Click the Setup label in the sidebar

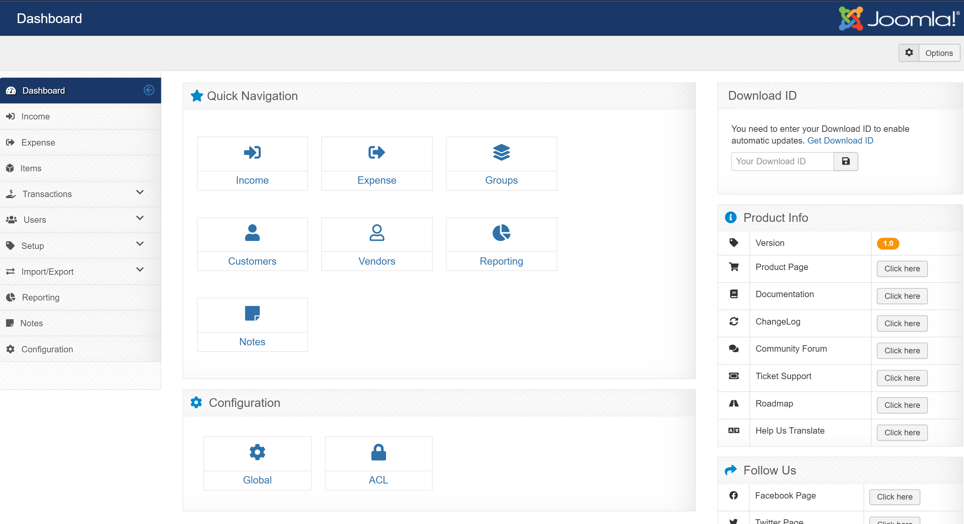click(32, 246)
